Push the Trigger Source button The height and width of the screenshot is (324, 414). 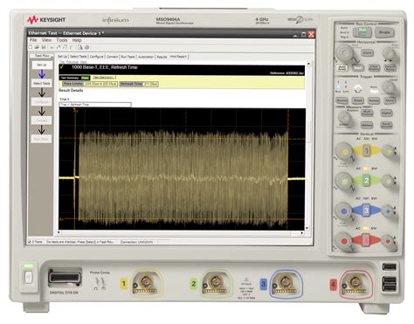[342, 100]
